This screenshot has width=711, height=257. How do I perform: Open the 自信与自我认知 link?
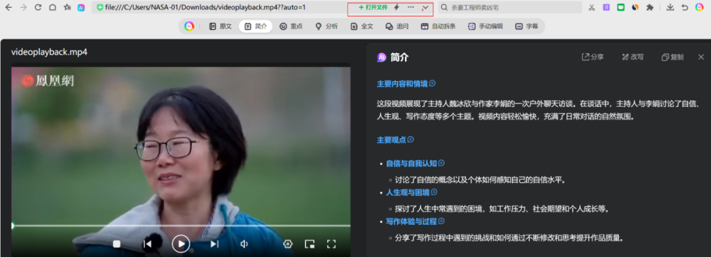[x=411, y=164]
